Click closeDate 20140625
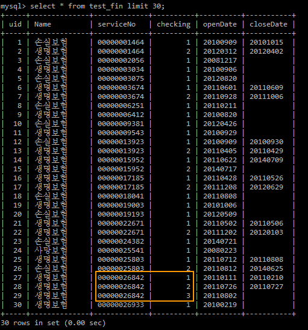The height and width of the screenshot is (330, 308). pos(266,268)
